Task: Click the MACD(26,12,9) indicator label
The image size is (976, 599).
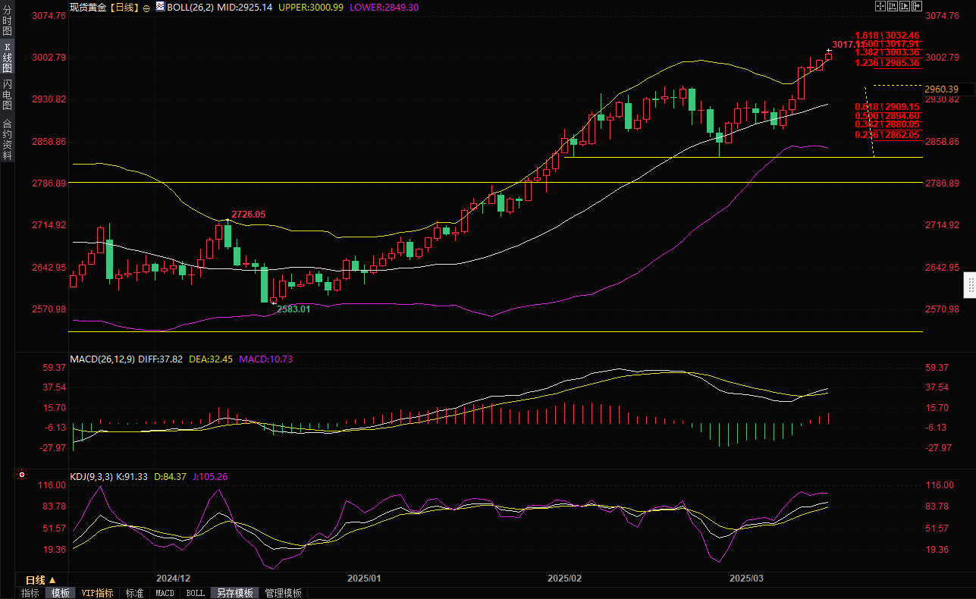Action: click(x=102, y=359)
